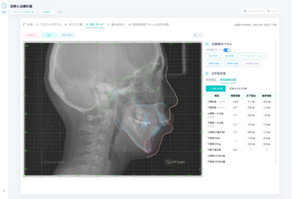
Task: Click the DIP モード edit icon
Action: (87, 25)
